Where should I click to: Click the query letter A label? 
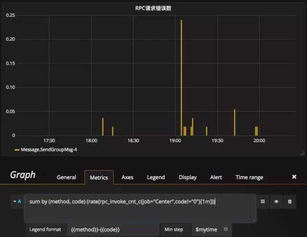click(x=19, y=202)
